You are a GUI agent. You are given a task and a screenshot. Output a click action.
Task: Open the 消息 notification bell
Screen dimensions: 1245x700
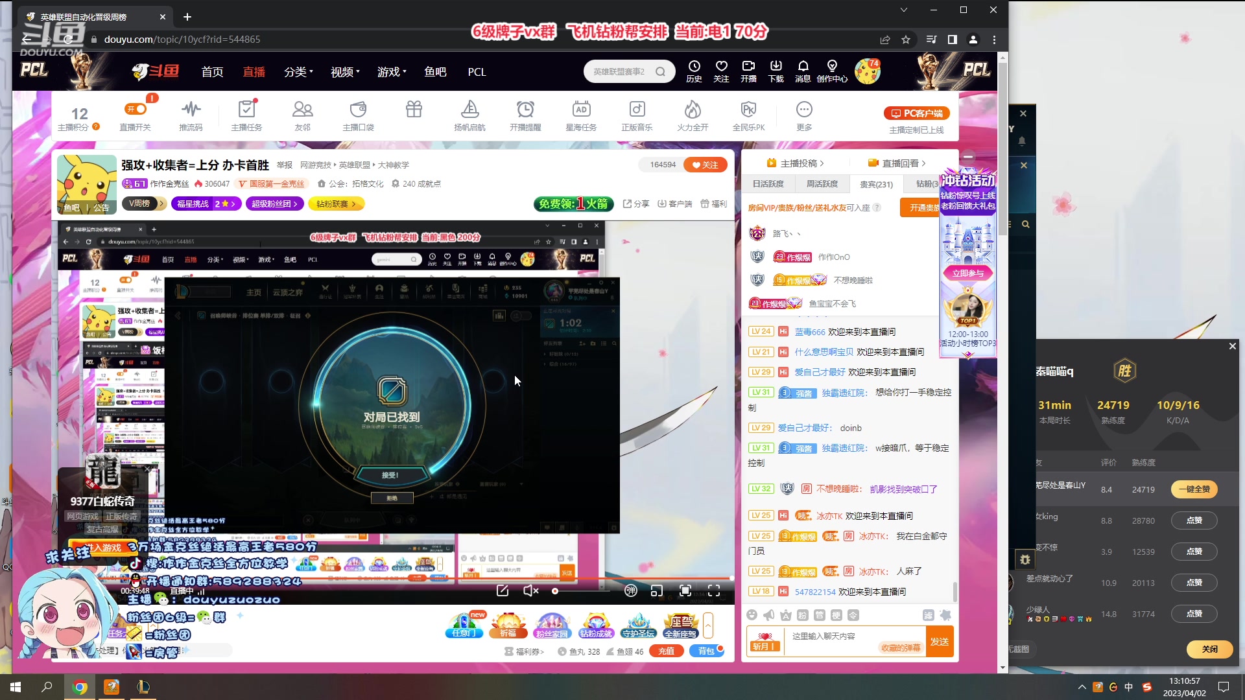click(x=803, y=71)
